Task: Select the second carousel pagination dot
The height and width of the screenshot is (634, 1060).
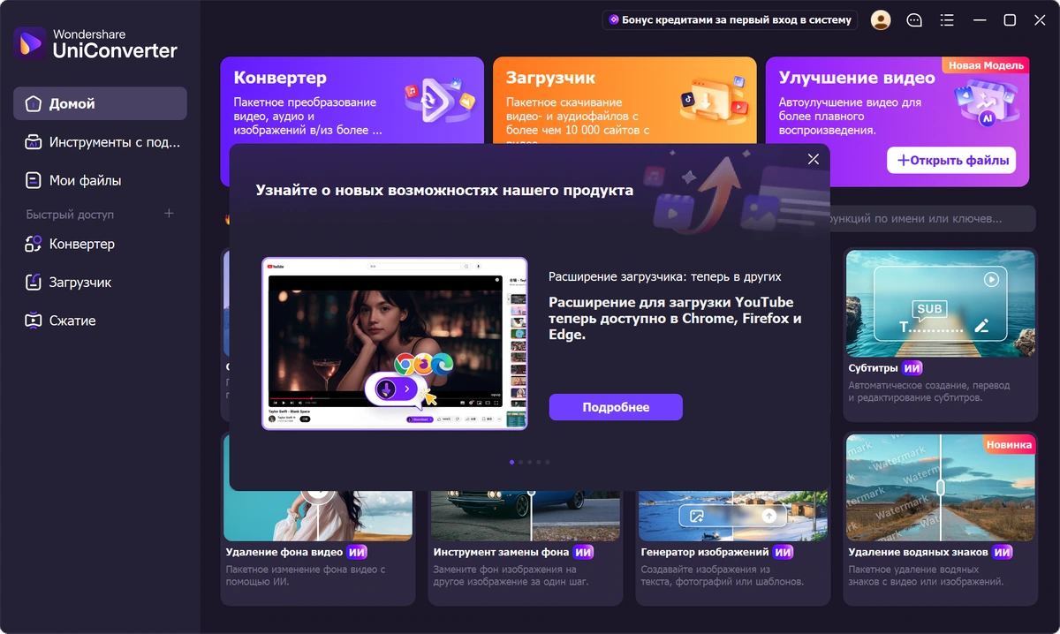Action: pyautogui.click(x=521, y=462)
